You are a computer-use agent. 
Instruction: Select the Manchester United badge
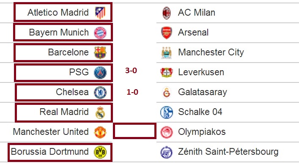100,132
